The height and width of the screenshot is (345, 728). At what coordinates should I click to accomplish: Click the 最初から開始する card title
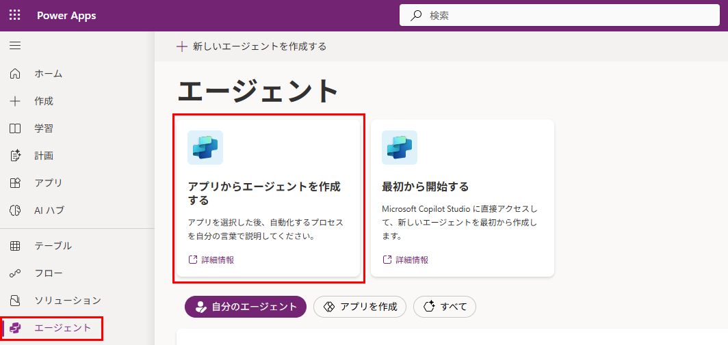426,187
